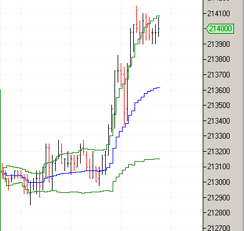
Task: Click the 213900 price axis label
Action: point(218,44)
